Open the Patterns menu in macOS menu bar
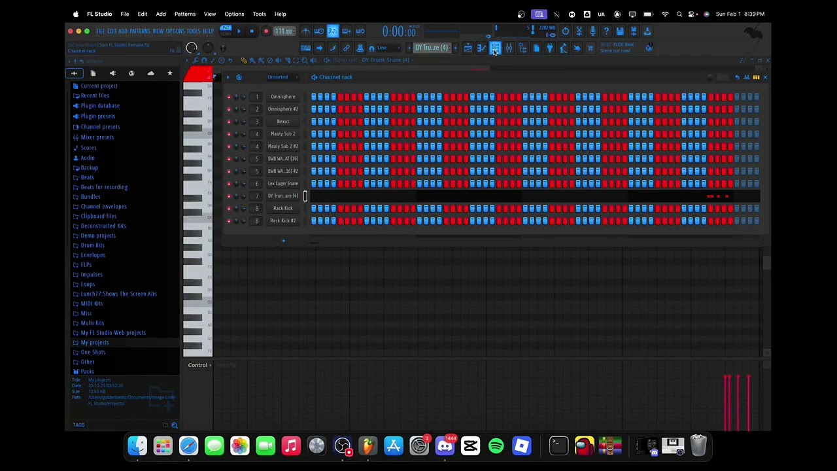 185,14
